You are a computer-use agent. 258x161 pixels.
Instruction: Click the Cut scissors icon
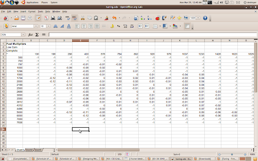click(x=82, y=18)
